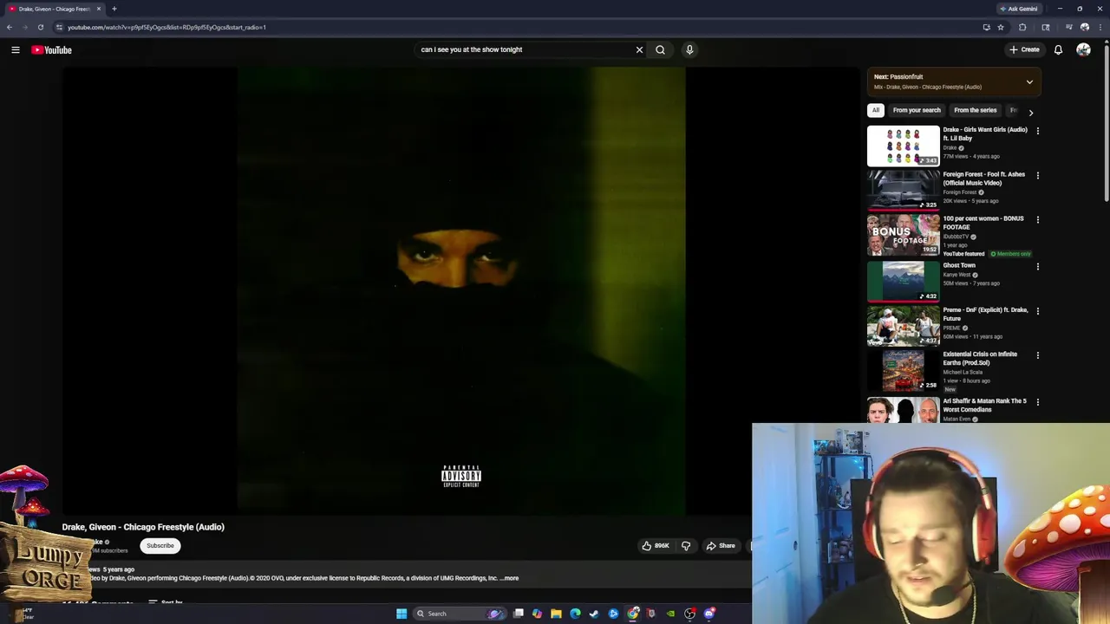This screenshot has width=1110, height=624.
Task: Select the From the series chip
Action: click(975, 110)
